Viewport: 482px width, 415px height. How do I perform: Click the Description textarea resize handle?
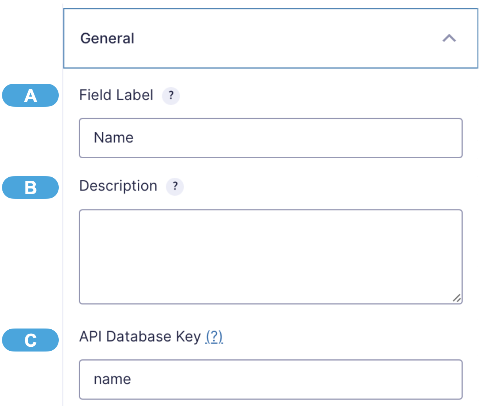[x=457, y=298]
